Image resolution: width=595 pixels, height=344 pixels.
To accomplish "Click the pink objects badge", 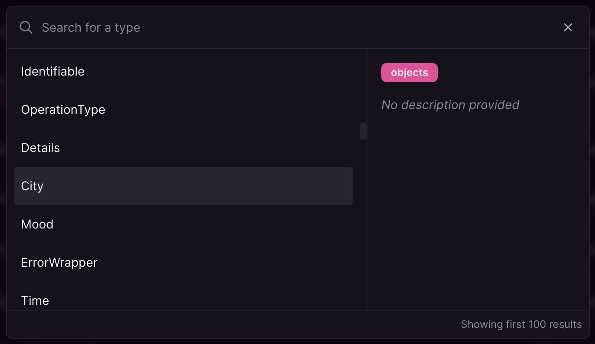I will (410, 73).
